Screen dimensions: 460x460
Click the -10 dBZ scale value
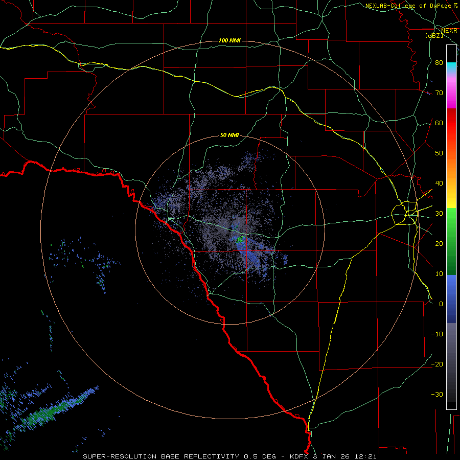tap(437, 334)
